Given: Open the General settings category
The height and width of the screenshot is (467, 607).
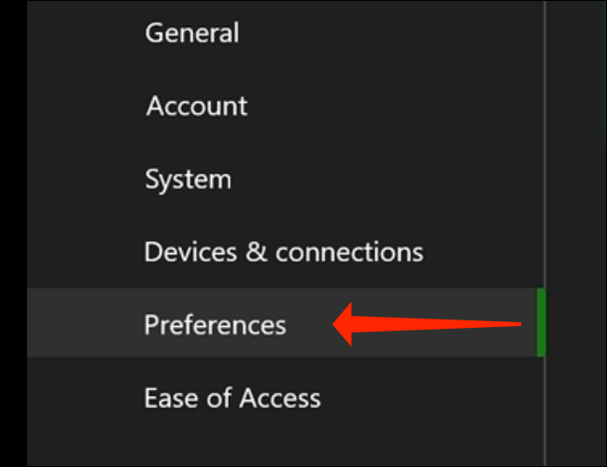Looking at the screenshot, I should pos(191,33).
